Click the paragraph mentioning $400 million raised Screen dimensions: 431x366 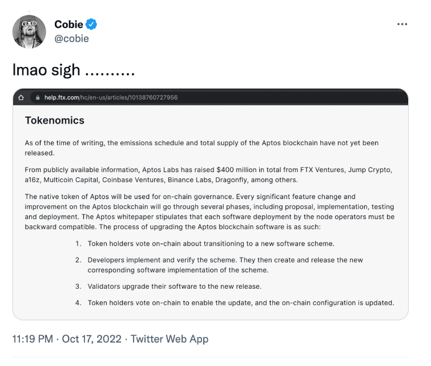pos(208,174)
